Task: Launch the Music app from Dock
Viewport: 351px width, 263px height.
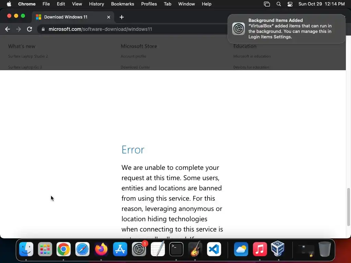Action: coord(260,249)
